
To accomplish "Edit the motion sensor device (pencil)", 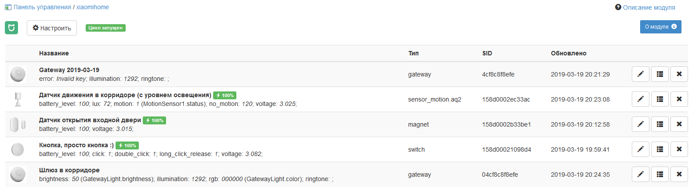I will [x=640, y=99].
